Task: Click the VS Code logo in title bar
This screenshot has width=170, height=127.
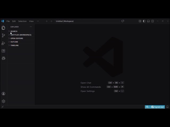Action: click(2, 21)
